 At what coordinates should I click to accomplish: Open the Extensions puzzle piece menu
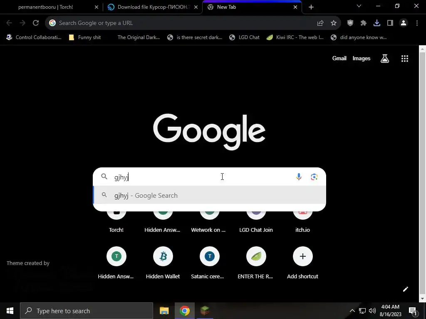tap(364, 23)
